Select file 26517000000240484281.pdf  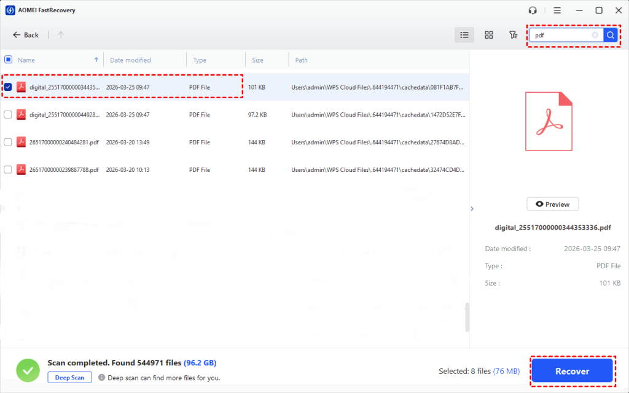pos(64,142)
